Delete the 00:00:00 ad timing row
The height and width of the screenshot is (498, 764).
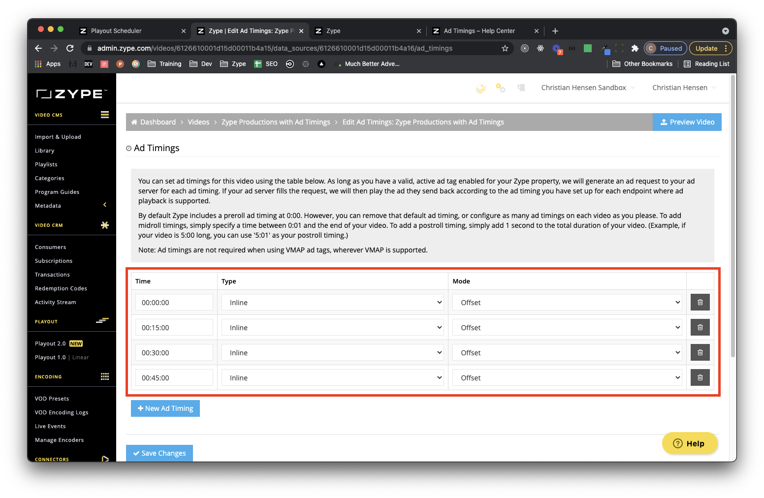[700, 302]
